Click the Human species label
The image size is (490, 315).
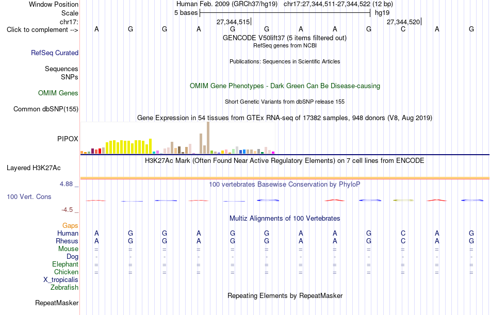(x=68, y=234)
